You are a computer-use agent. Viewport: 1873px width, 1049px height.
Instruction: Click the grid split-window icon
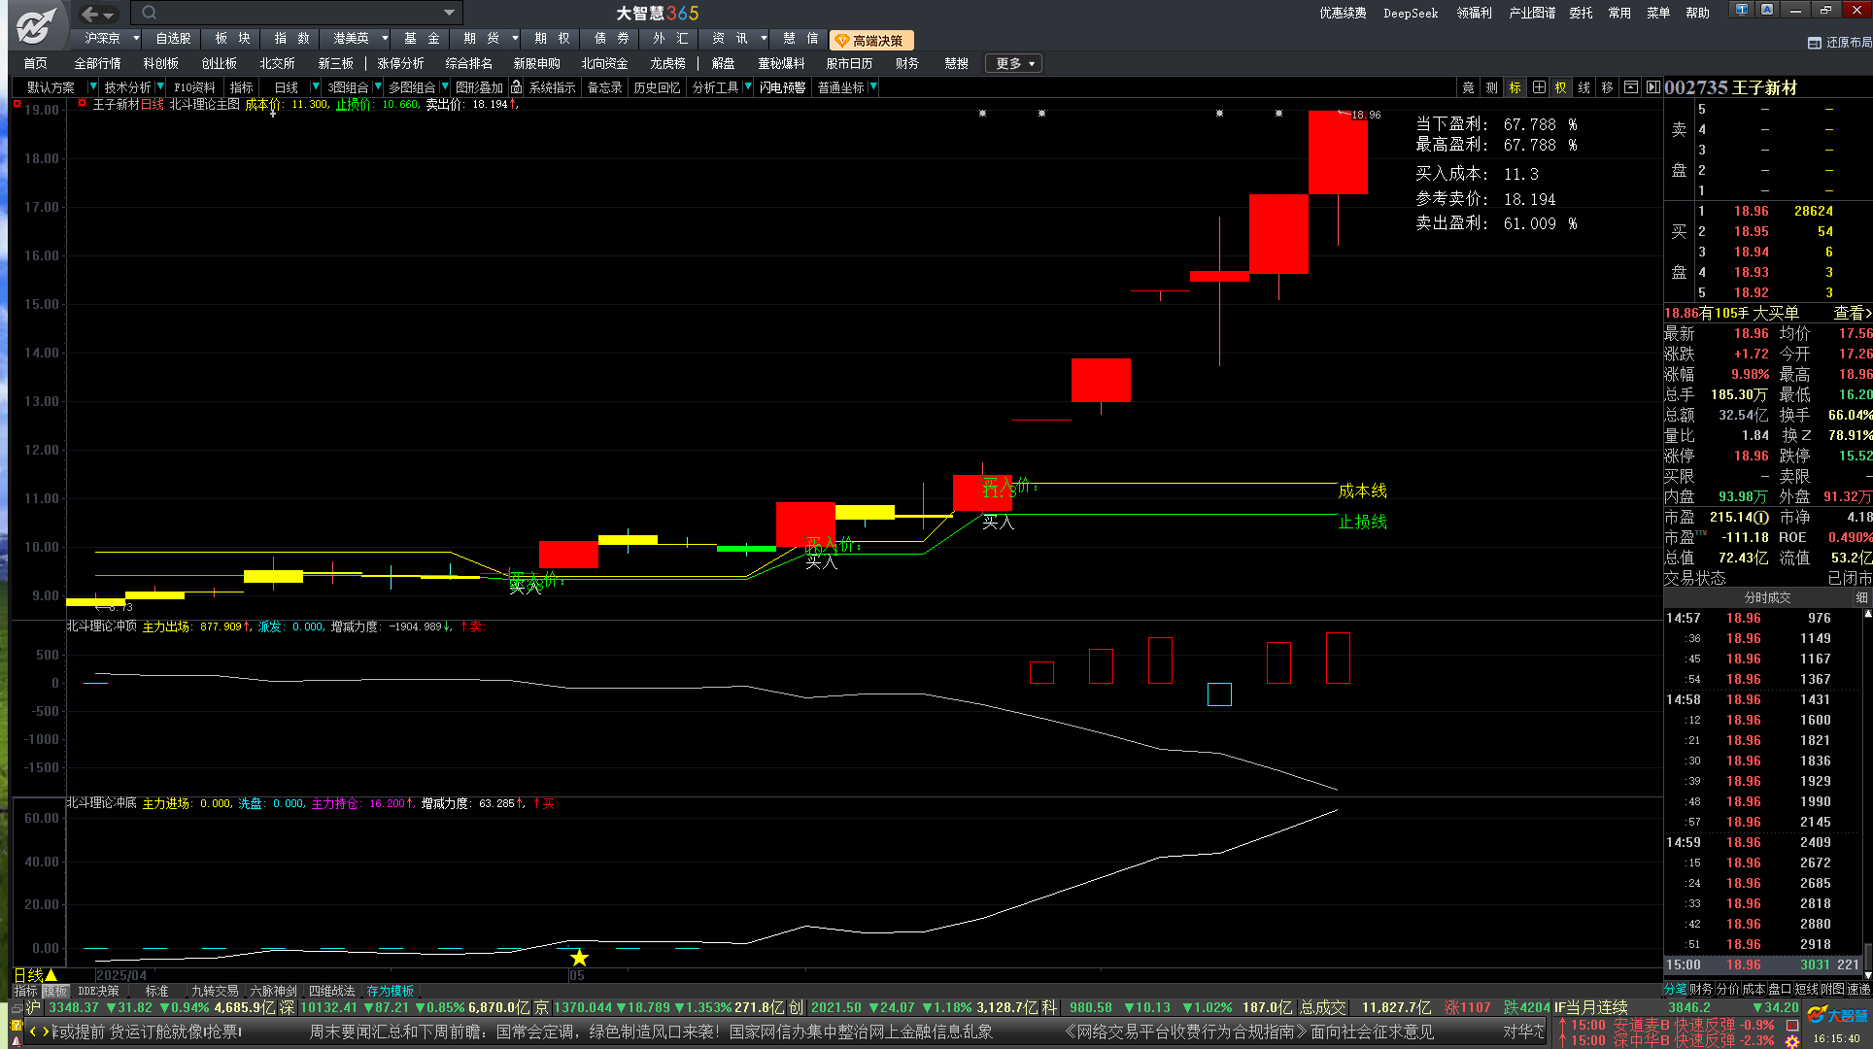point(1538,87)
